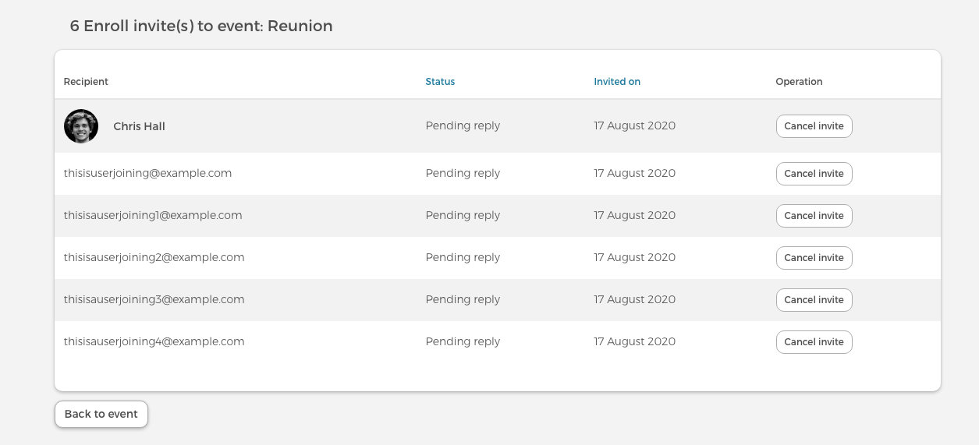Select the thisisuserjoining@example.com recipient row
This screenshot has width=979, height=445.
coord(147,174)
